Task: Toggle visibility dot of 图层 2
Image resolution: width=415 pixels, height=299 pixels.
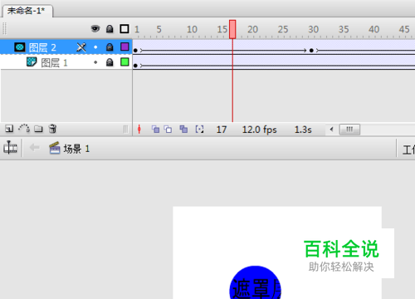Action: 95,47
